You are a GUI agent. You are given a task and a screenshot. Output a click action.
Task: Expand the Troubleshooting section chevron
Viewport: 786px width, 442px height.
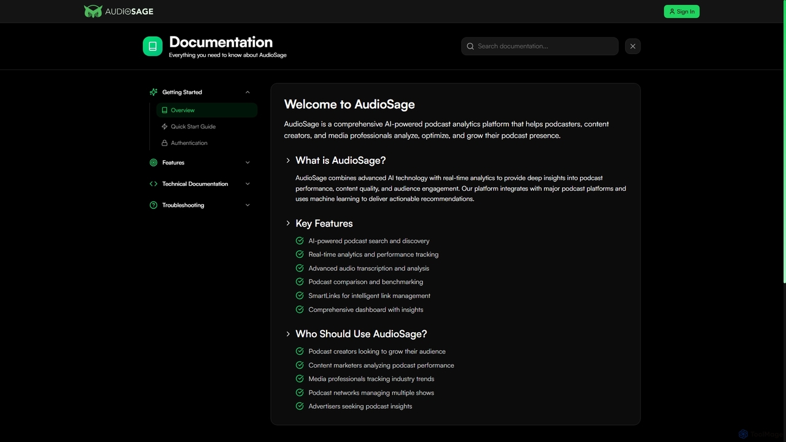pyautogui.click(x=247, y=205)
